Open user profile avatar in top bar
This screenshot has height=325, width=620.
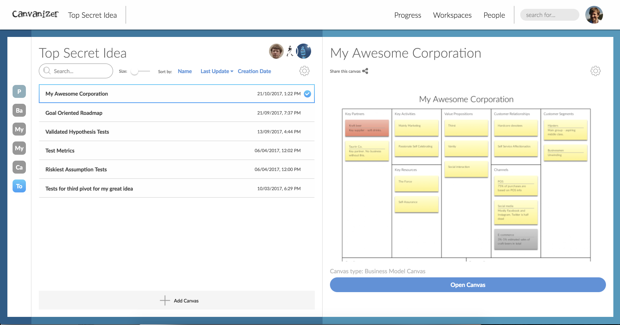pos(594,15)
